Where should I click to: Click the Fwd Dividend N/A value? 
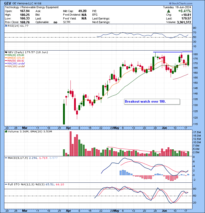[84, 15]
